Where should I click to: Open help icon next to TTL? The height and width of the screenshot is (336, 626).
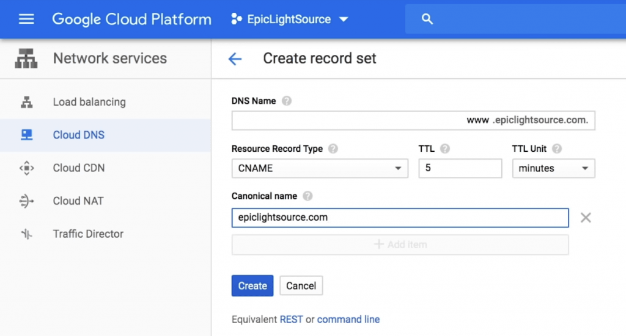click(445, 149)
